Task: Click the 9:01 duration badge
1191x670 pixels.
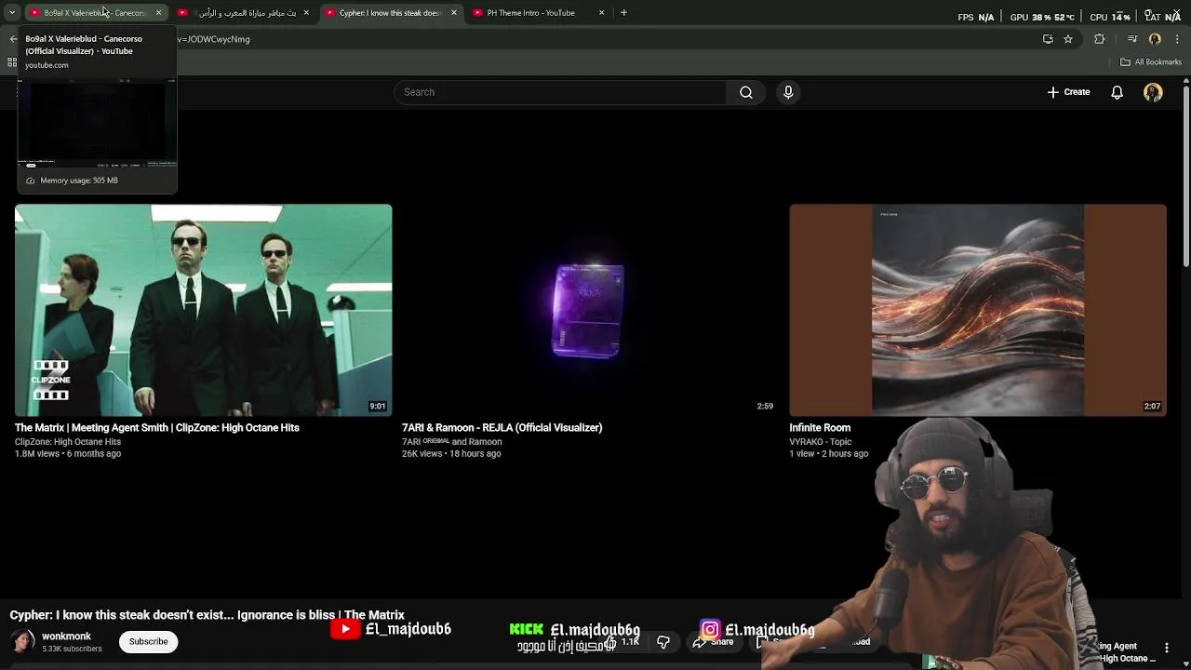Action: (x=377, y=407)
